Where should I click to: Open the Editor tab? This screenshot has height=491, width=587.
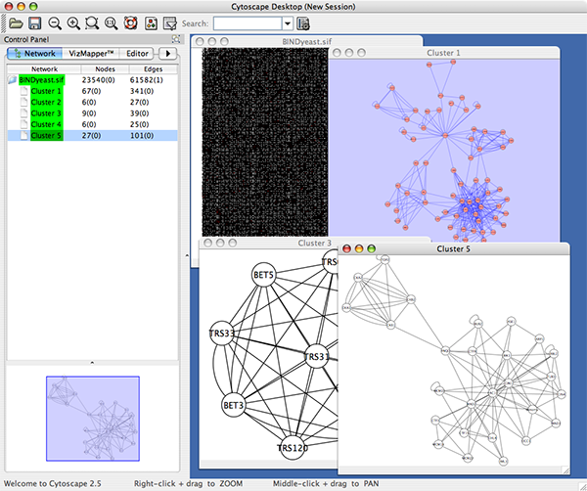click(x=137, y=54)
